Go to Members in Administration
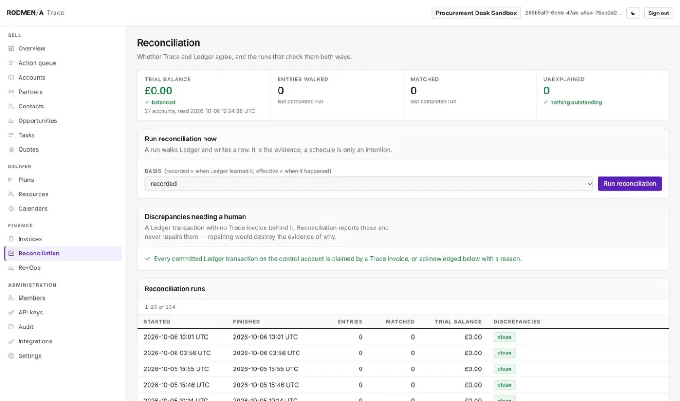 pos(63,298)
